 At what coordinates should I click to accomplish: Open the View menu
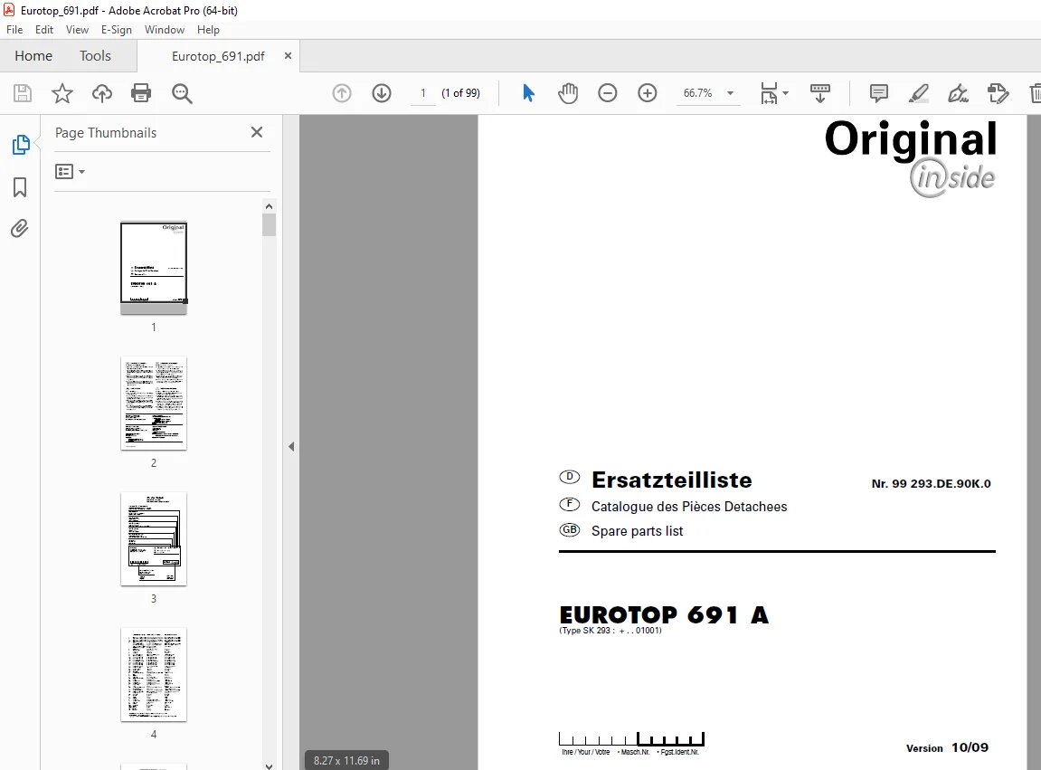click(x=77, y=29)
